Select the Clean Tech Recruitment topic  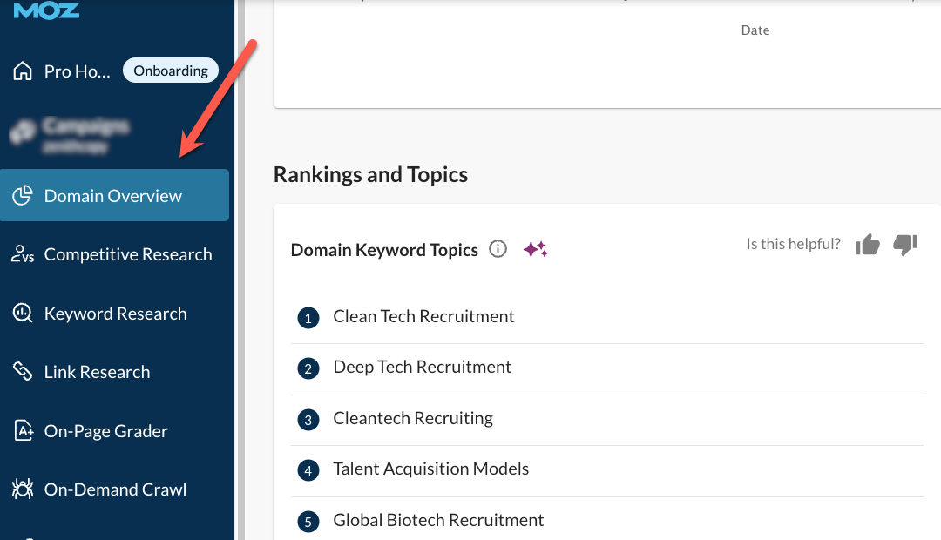(423, 317)
